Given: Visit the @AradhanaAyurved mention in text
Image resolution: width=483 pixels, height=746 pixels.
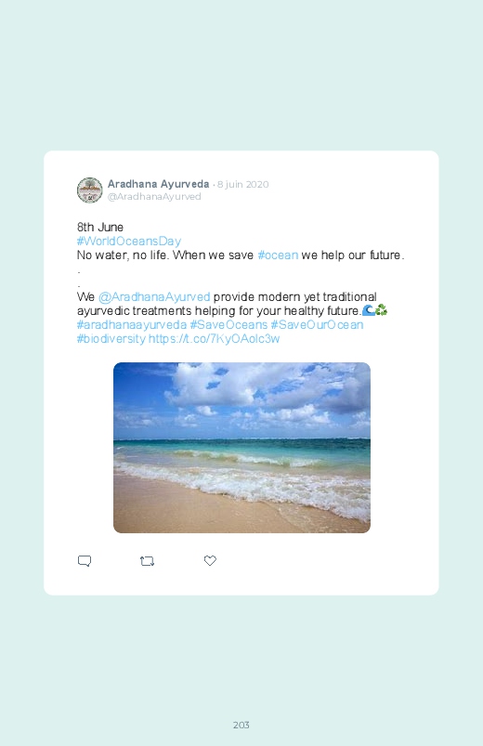Looking at the screenshot, I should (154, 297).
